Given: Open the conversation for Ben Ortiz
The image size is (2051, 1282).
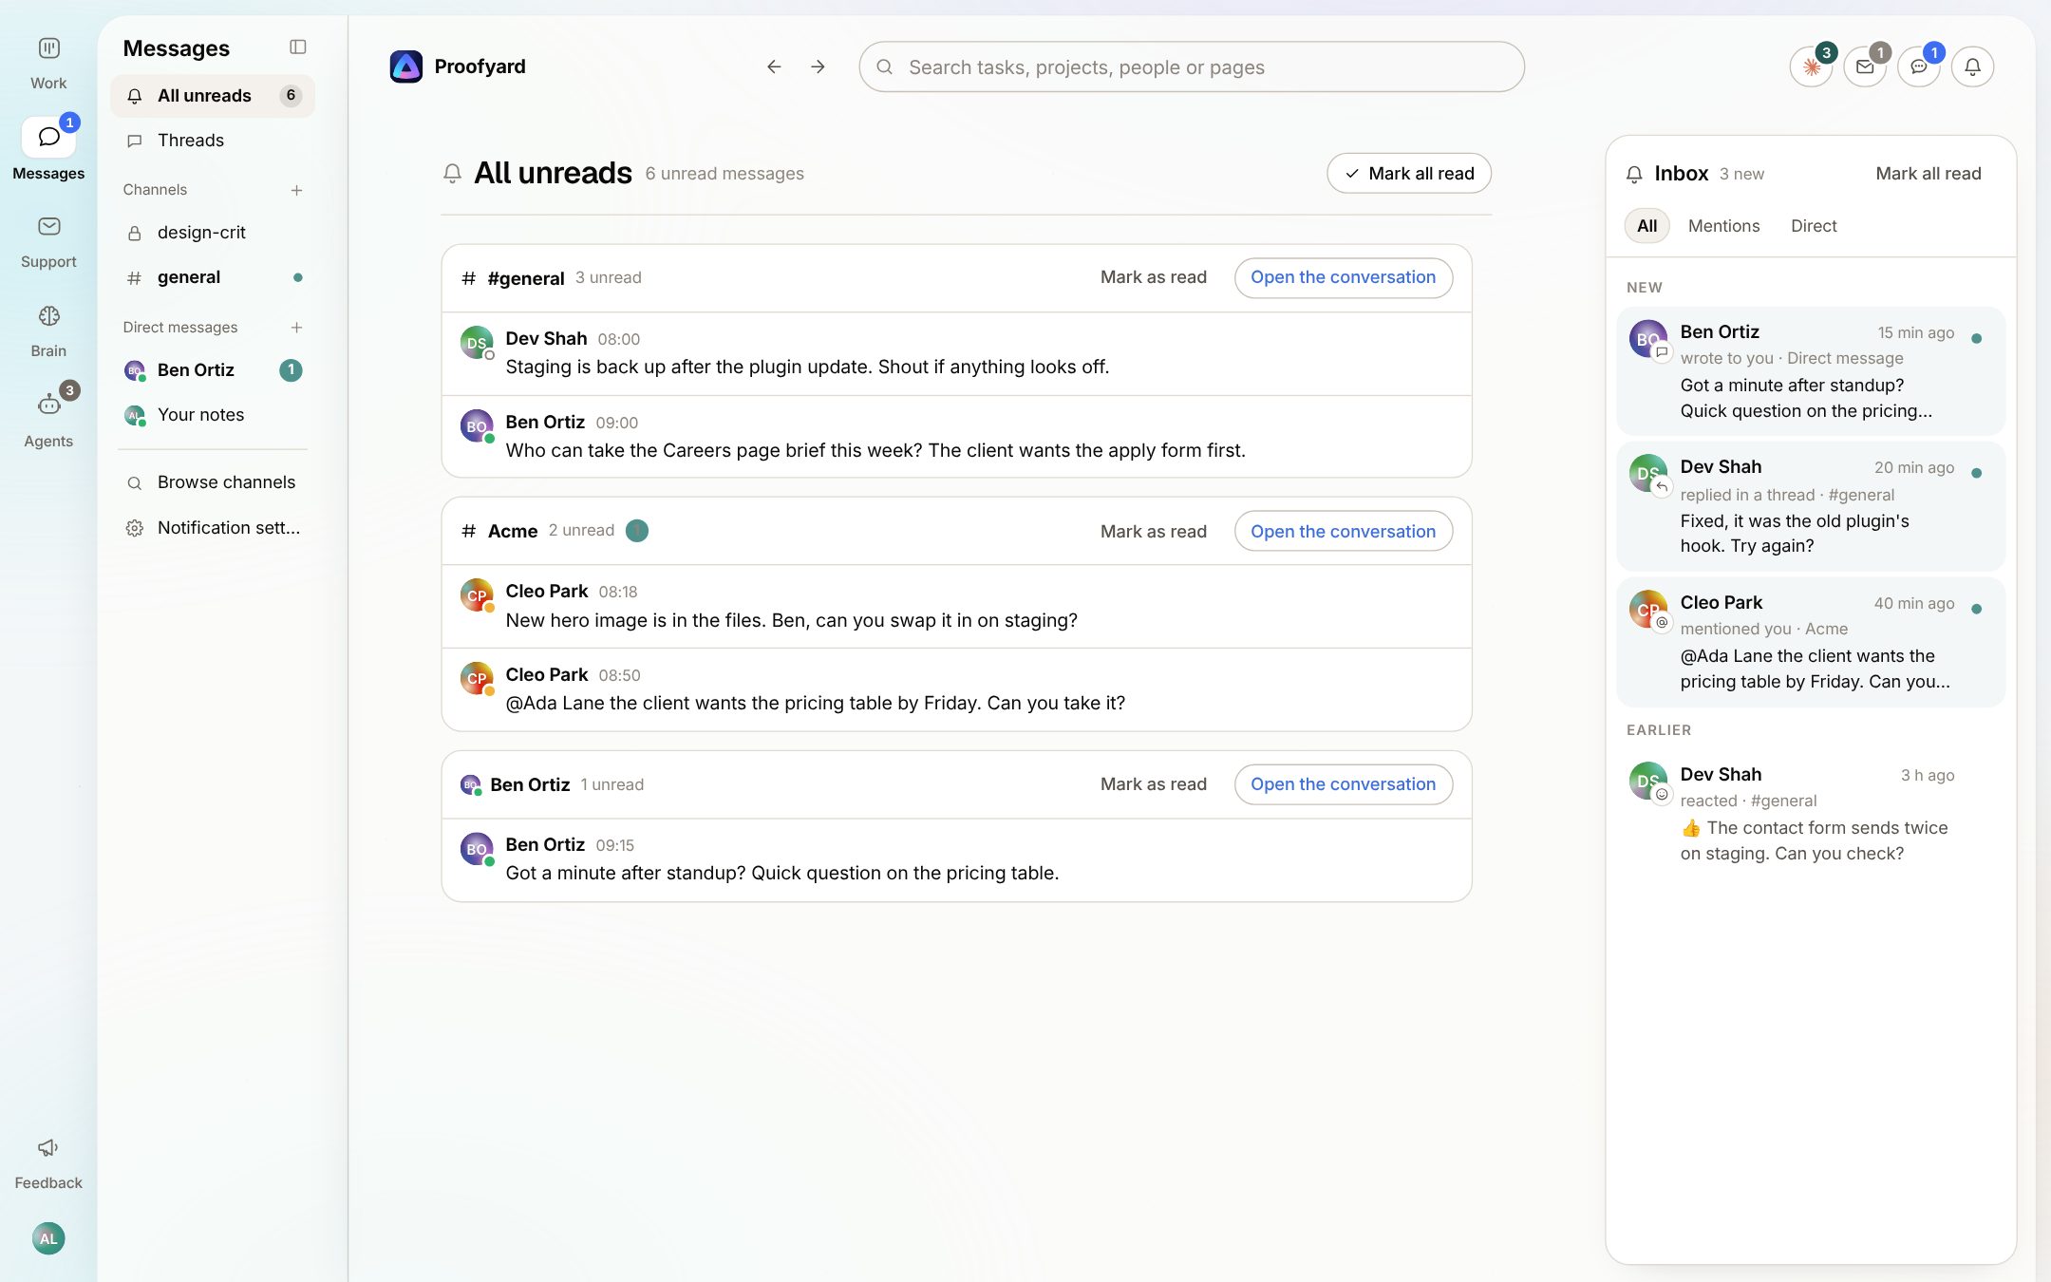Looking at the screenshot, I should (x=1344, y=784).
